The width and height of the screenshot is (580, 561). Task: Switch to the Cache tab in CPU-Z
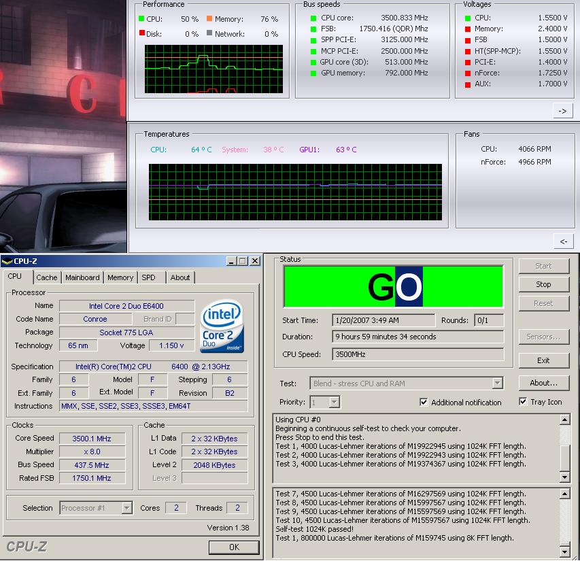point(47,277)
